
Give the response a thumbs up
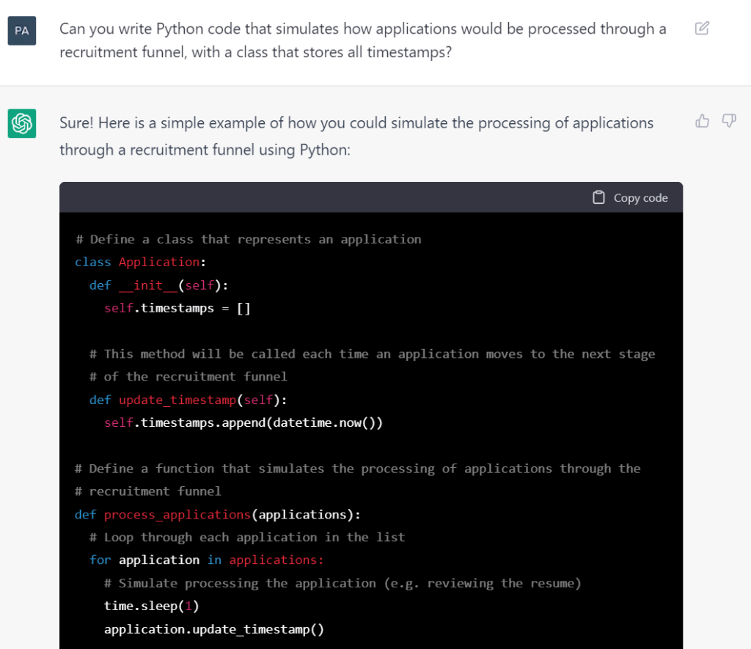(703, 121)
